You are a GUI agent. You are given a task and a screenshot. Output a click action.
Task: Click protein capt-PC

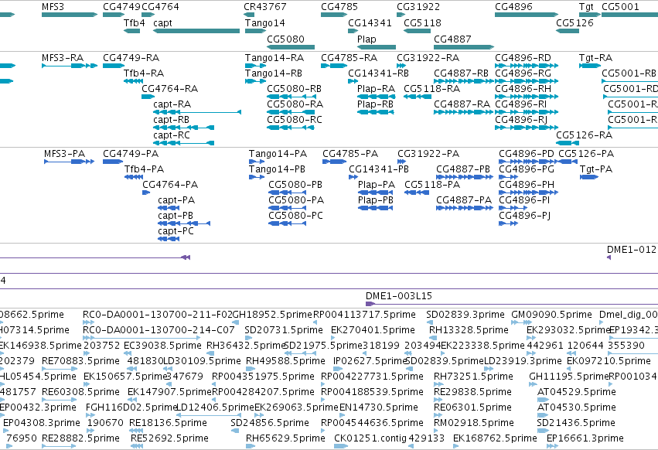[x=169, y=239]
